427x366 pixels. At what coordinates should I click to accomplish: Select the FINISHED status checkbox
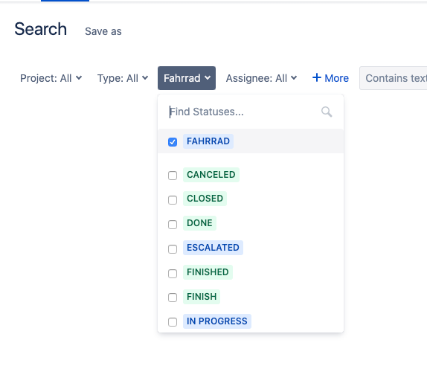[173, 274]
